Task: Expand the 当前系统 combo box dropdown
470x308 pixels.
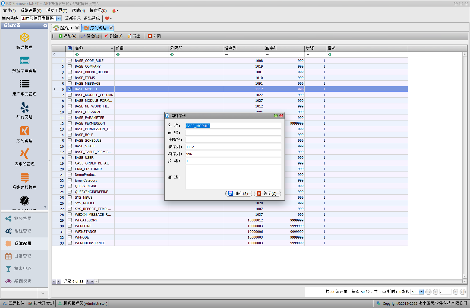Action: tap(59, 18)
